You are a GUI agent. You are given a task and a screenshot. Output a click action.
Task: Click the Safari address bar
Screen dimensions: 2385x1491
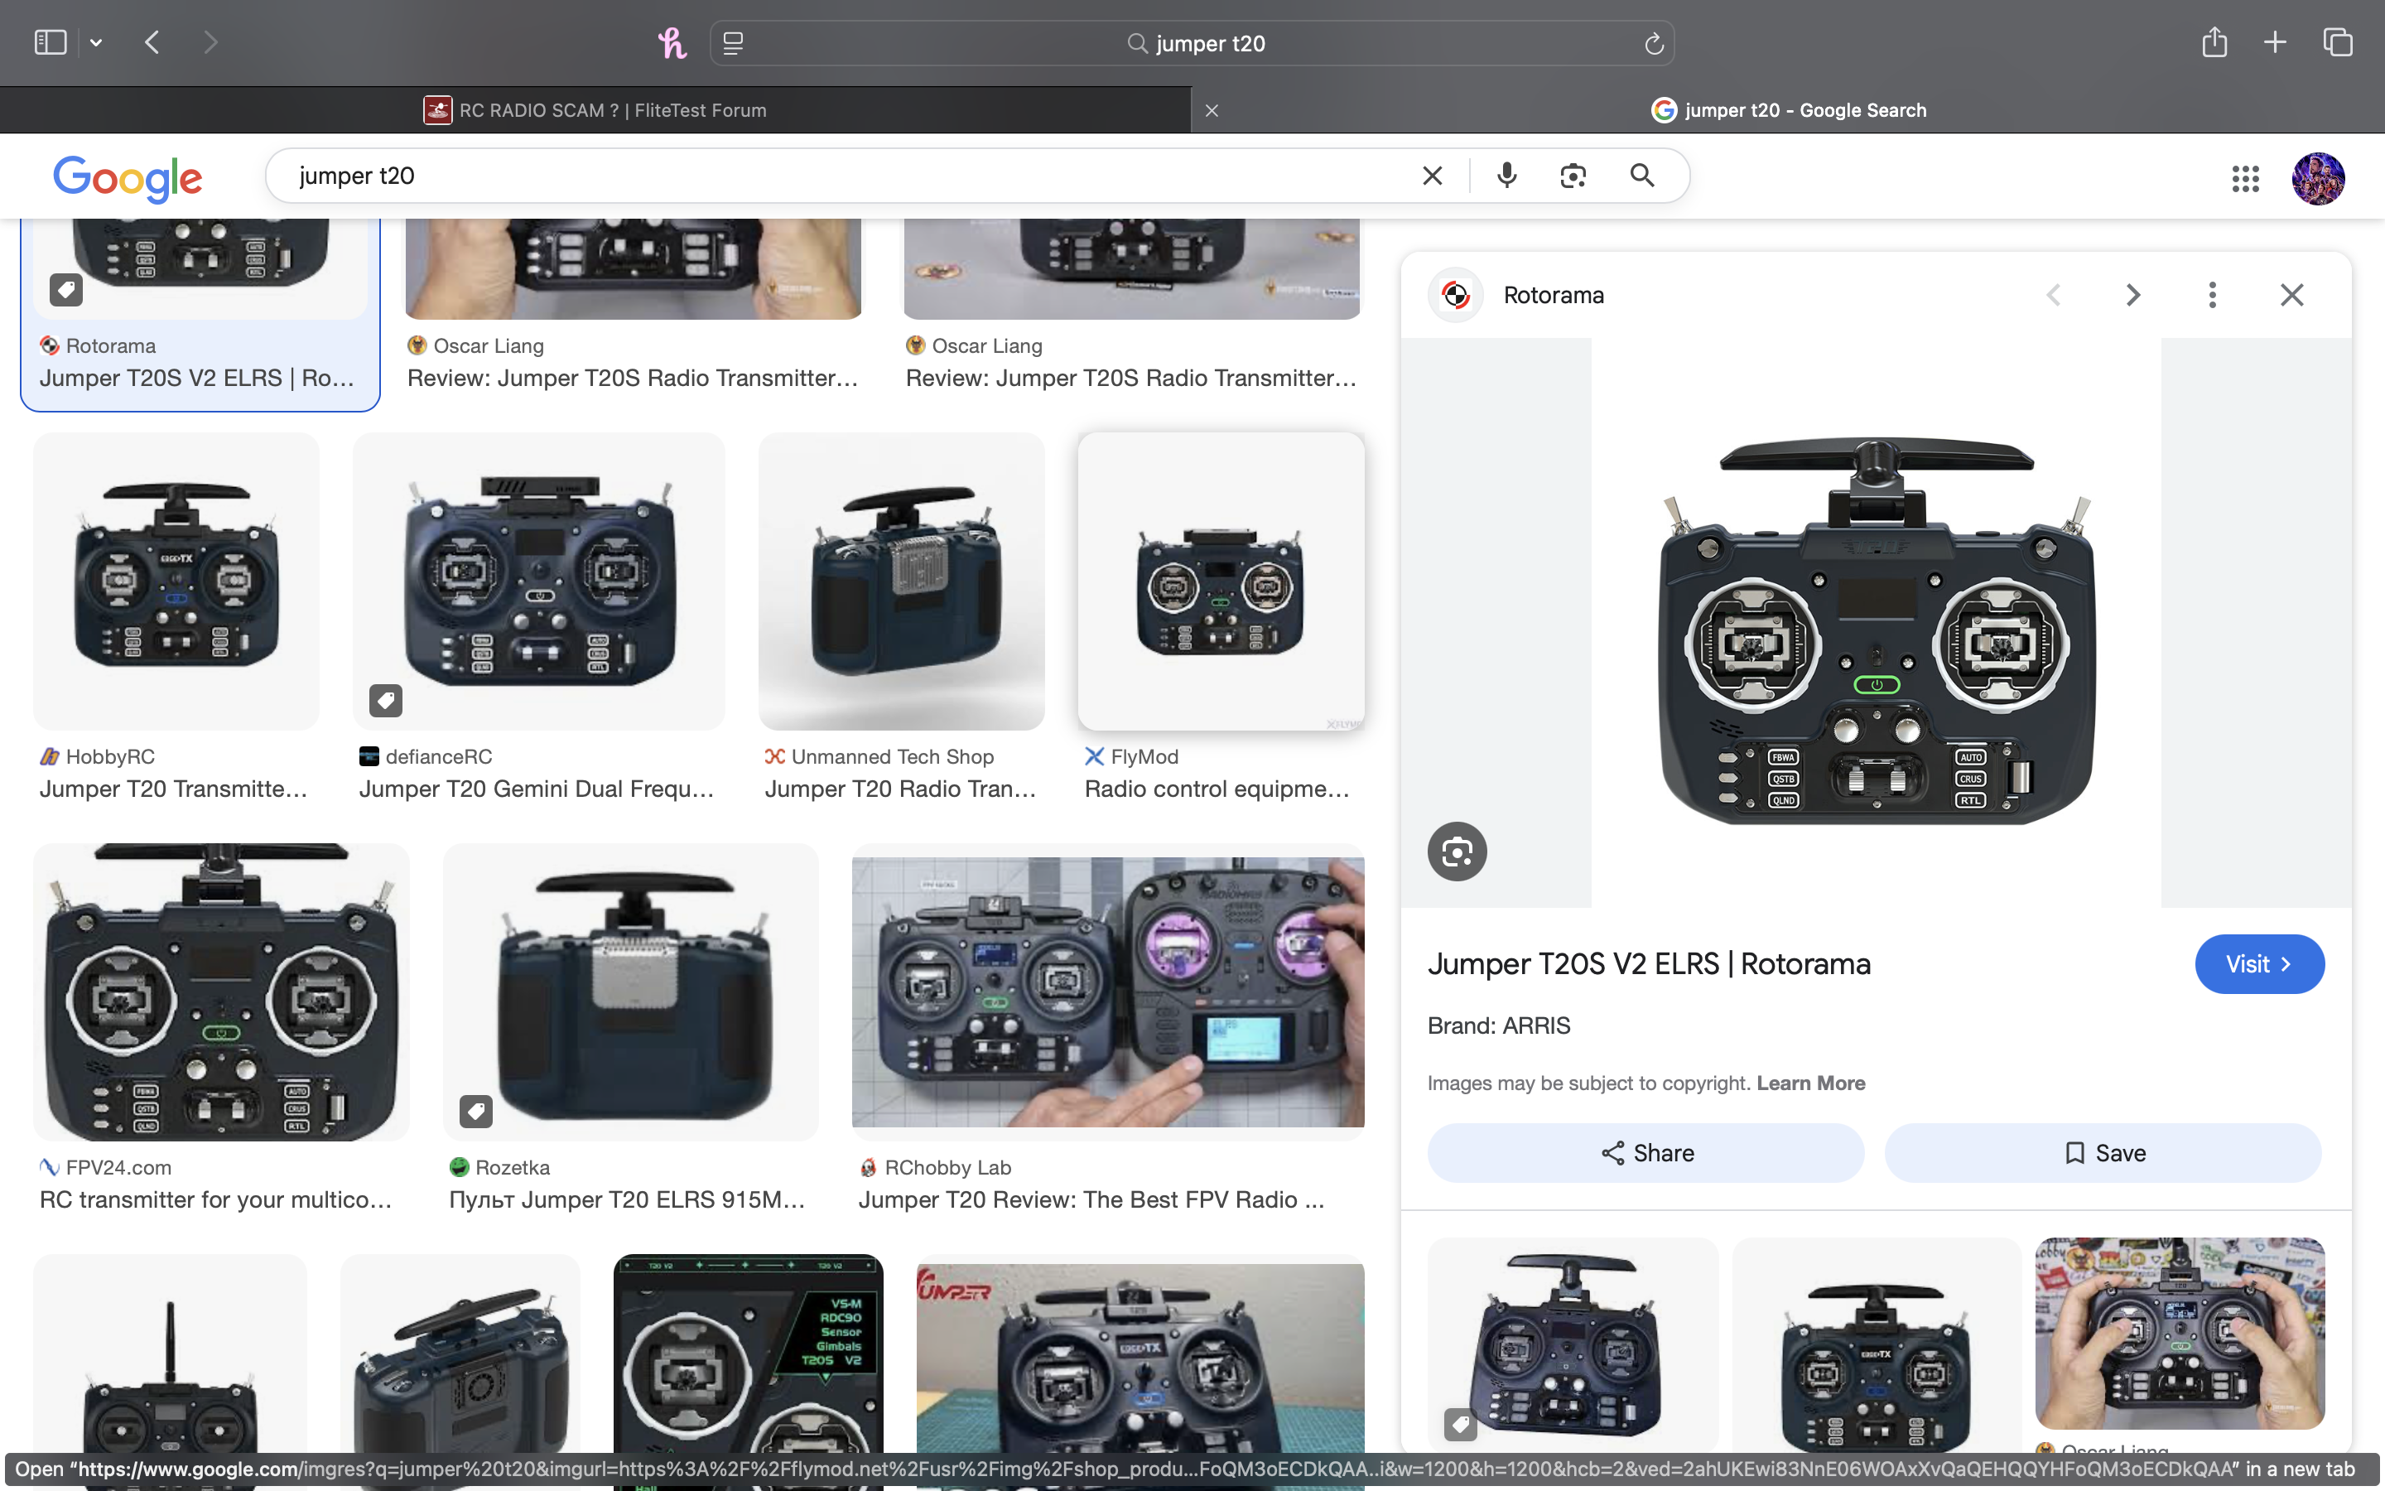(1192, 43)
